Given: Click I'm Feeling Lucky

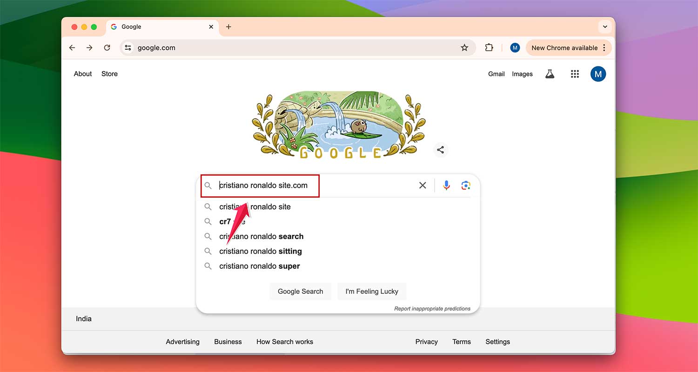Looking at the screenshot, I should (x=372, y=291).
